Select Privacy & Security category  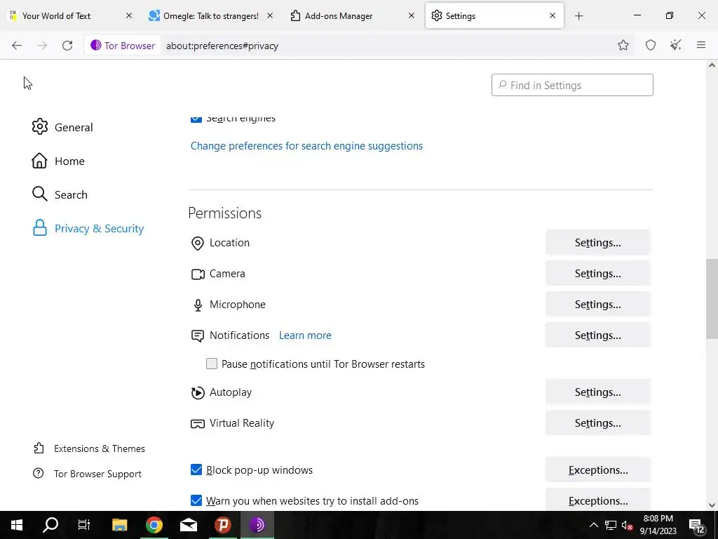tap(88, 228)
